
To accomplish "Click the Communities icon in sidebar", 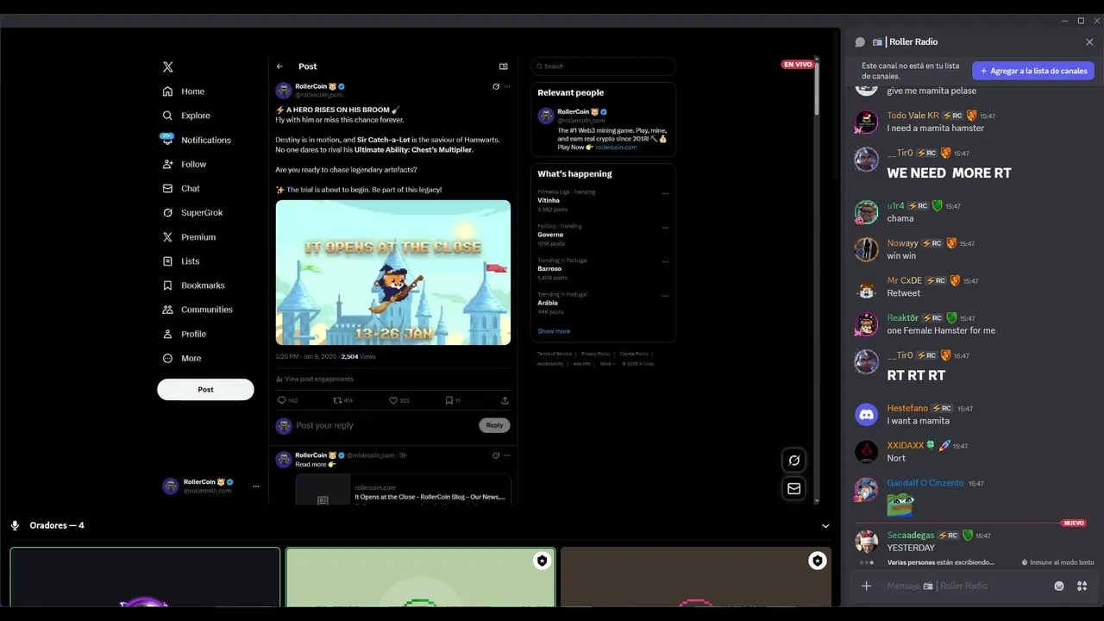I will tap(168, 310).
